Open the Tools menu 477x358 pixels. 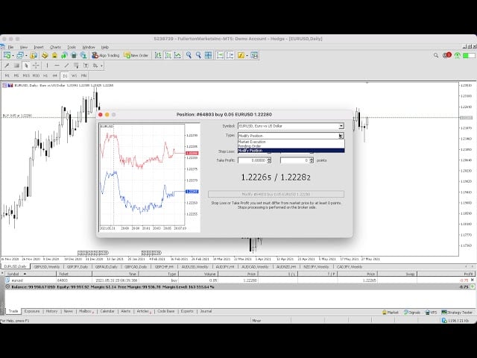(x=72, y=47)
